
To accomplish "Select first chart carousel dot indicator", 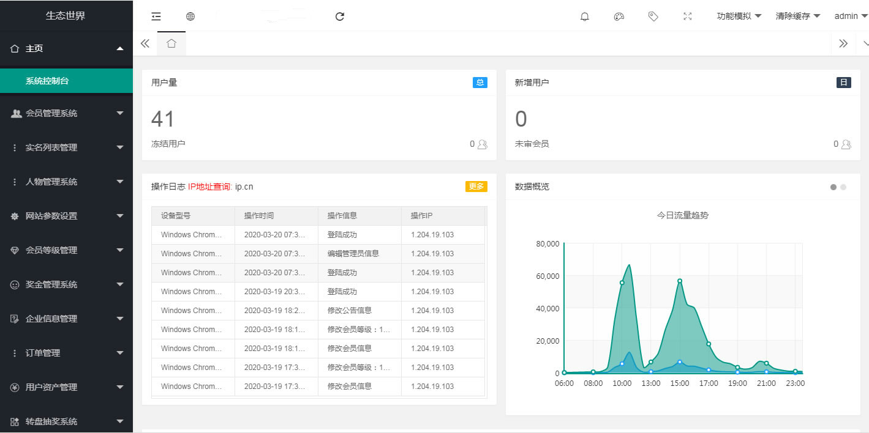I will 833,187.
